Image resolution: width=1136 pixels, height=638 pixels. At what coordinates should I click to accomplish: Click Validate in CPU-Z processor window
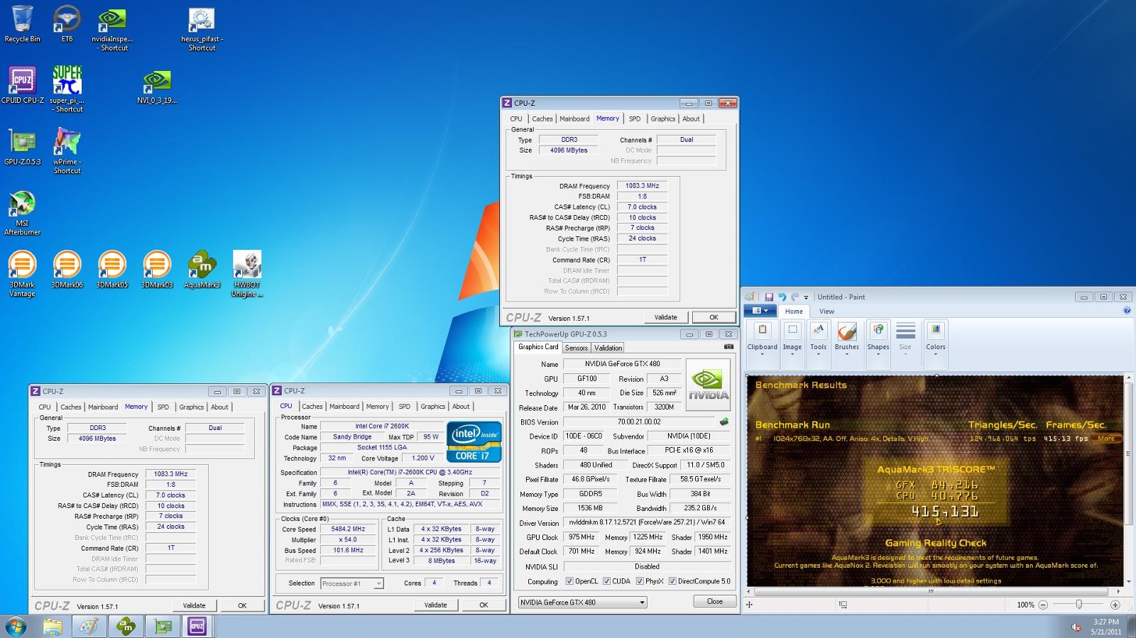pos(435,605)
